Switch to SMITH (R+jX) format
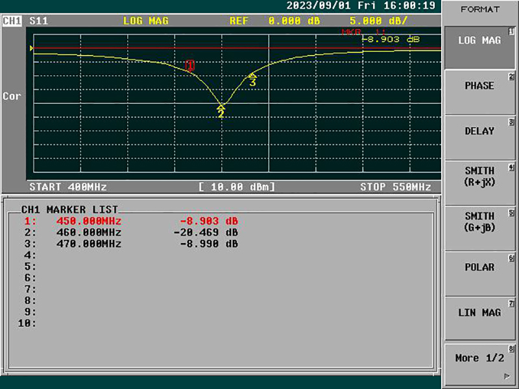The image size is (519, 389). (x=479, y=183)
